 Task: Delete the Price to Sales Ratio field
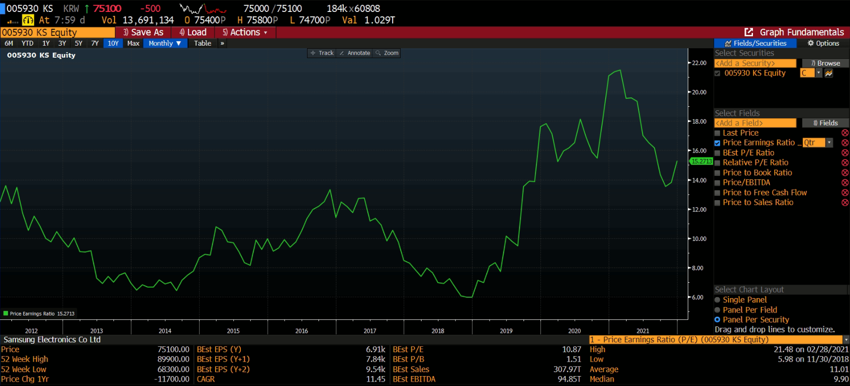845,203
